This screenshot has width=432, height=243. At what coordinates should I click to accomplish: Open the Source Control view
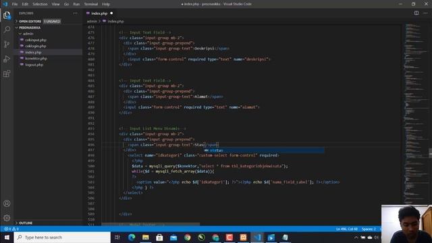click(7, 44)
